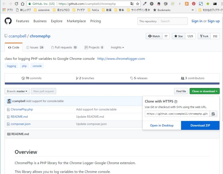Open the Pinterest browser extension
The image size is (223, 174).
194,4
